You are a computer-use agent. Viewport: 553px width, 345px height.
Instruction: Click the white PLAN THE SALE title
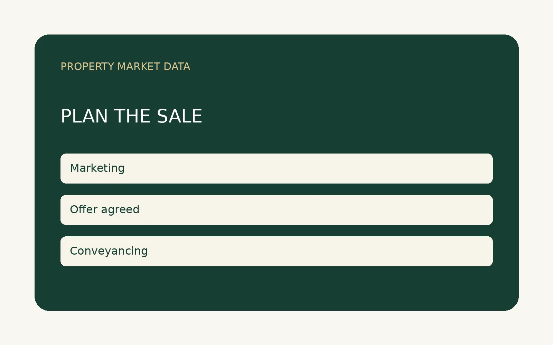[131, 116]
